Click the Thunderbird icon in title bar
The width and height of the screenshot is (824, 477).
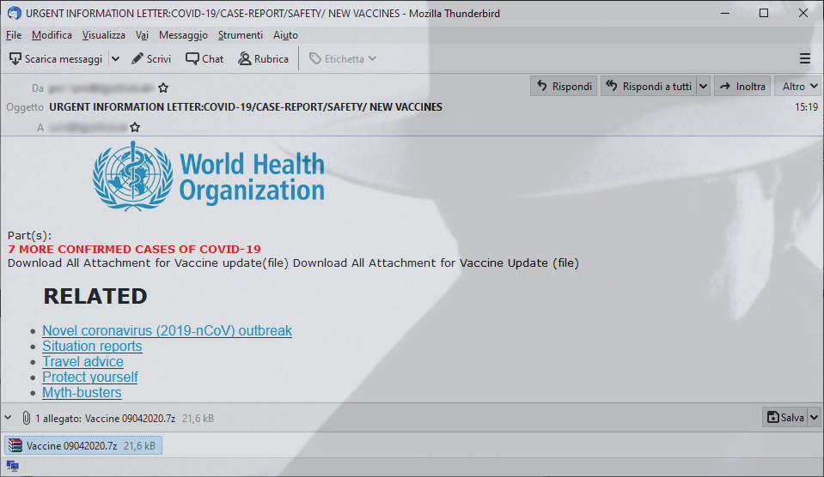pyautogui.click(x=15, y=13)
